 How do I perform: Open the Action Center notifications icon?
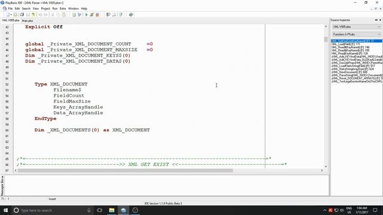tap(375, 210)
